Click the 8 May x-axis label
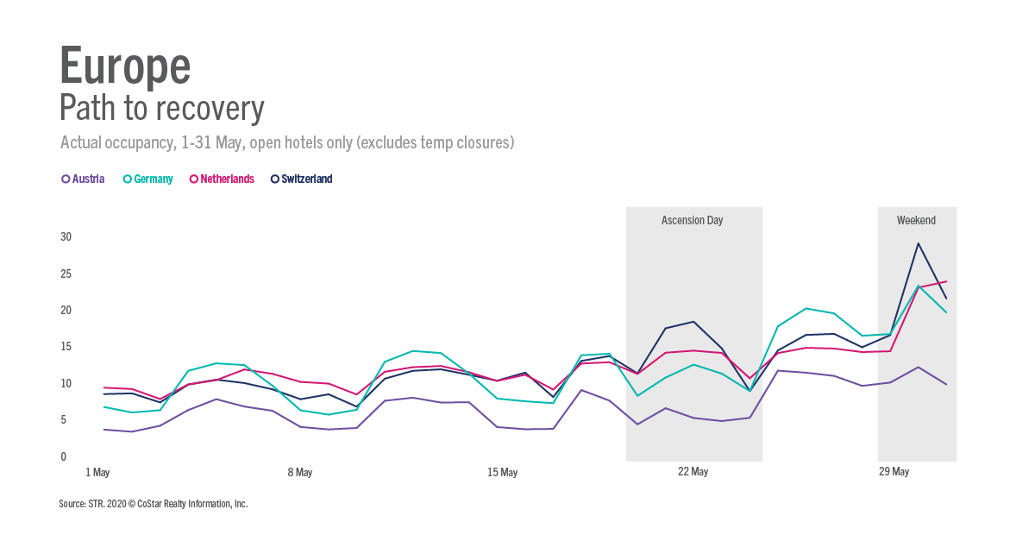Viewport: 1035px width, 541px height. [300, 473]
